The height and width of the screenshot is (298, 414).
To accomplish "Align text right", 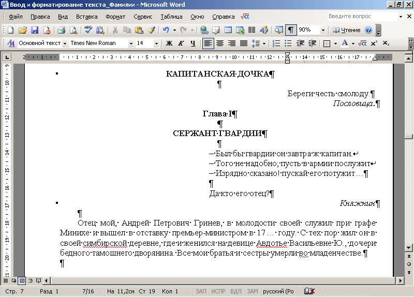I will (x=232, y=43).
